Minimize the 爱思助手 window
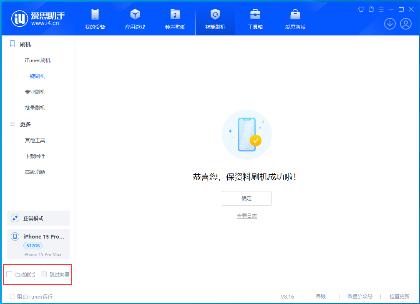This screenshot has width=420, height=304. tap(391, 9)
